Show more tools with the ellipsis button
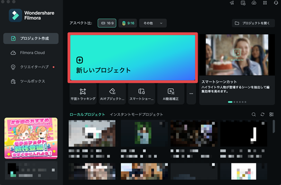Viewport: 281px width, 185px height. pyautogui.click(x=191, y=94)
